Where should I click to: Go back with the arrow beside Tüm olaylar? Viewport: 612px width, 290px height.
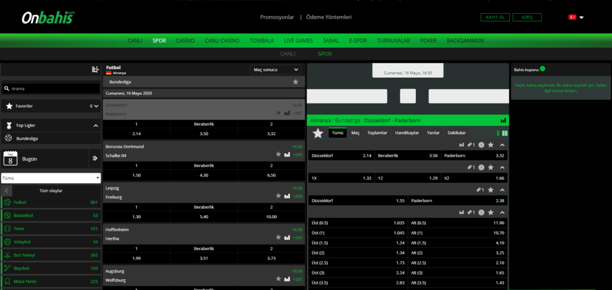point(7,191)
